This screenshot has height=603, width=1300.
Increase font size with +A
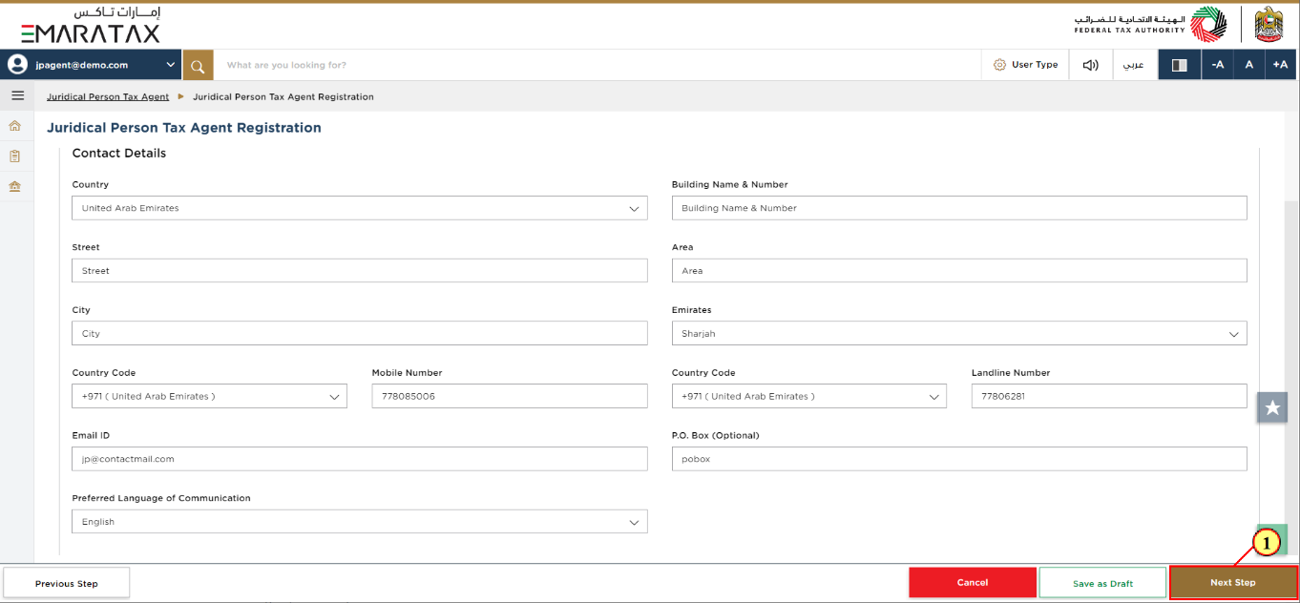coord(1281,65)
